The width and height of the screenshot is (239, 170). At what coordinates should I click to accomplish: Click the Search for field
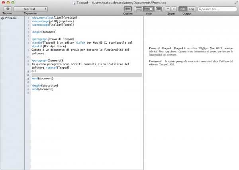[217, 9]
